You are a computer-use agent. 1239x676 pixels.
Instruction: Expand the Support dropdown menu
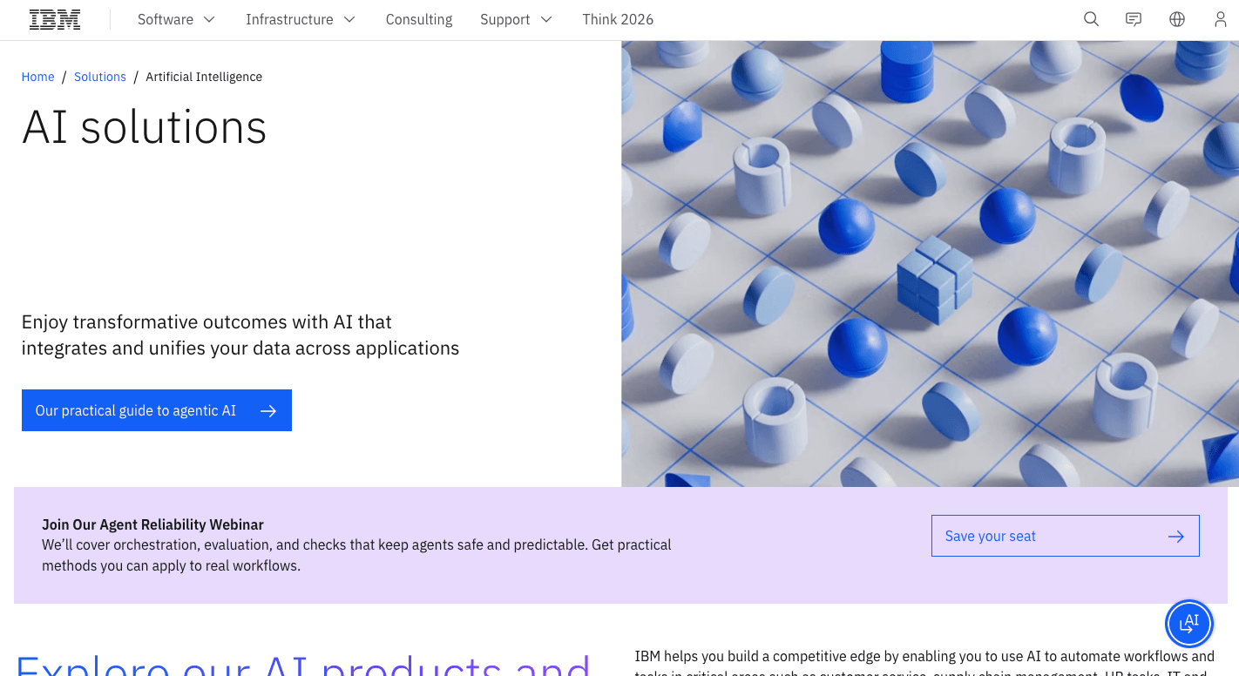516,18
